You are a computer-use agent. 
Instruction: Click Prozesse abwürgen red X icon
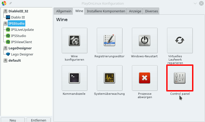(x=145, y=78)
